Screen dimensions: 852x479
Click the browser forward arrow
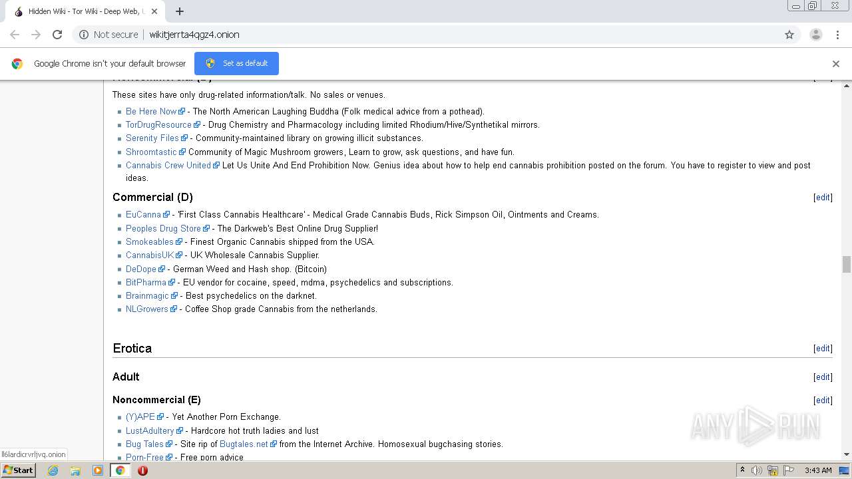tap(36, 35)
